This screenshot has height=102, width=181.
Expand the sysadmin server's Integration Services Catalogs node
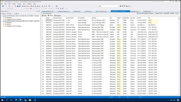(4, 26)
